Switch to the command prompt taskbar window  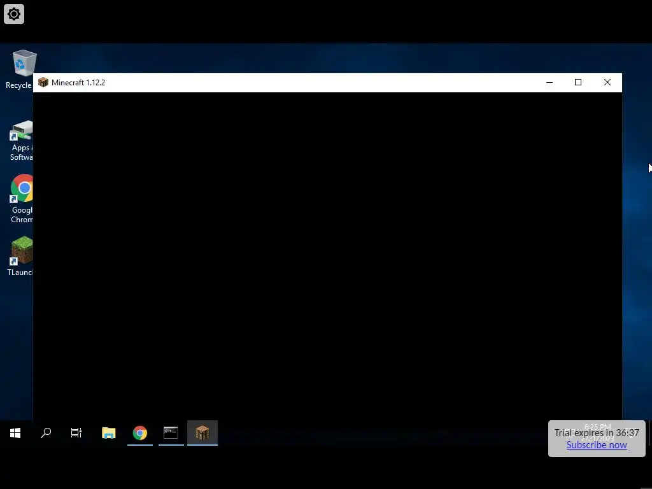(171, 433)
